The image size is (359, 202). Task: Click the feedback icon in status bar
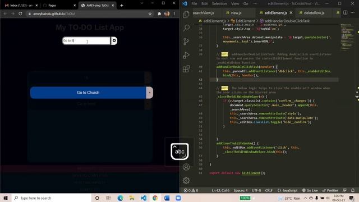(344, 190)
